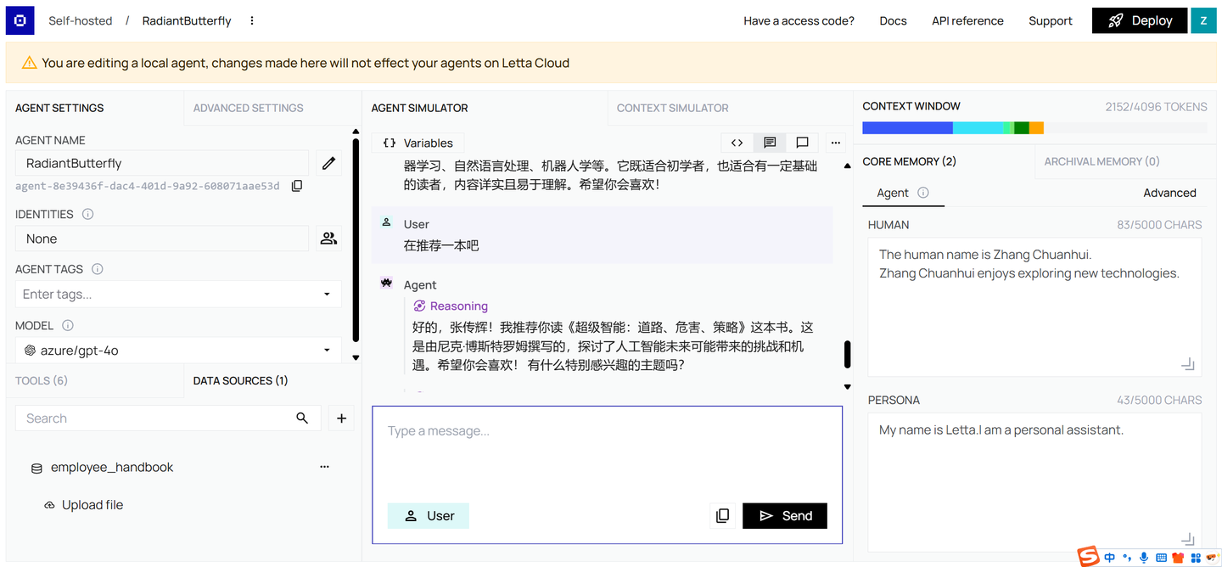Click the Deploy button
This screenshot has width=1222, height=567.
[x=1140, y=20]
